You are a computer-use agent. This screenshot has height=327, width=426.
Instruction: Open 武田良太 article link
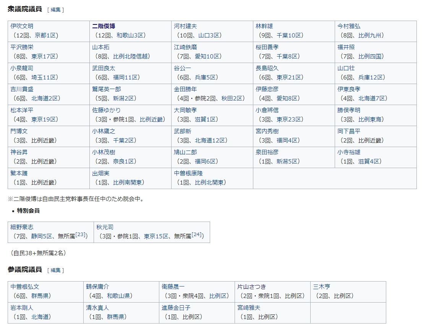click(x=104, y=68)
